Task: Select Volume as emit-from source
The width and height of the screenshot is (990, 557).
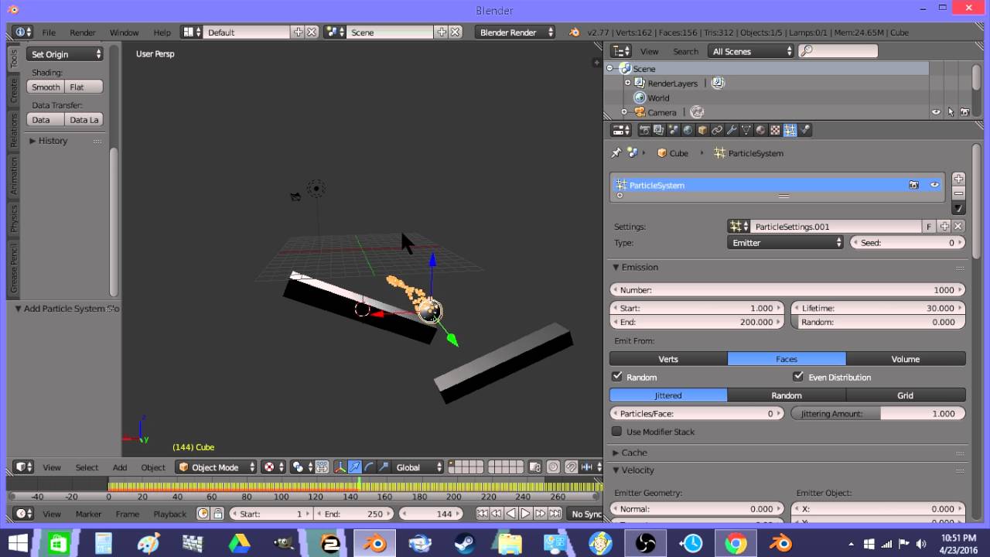Action: point(906,359)
